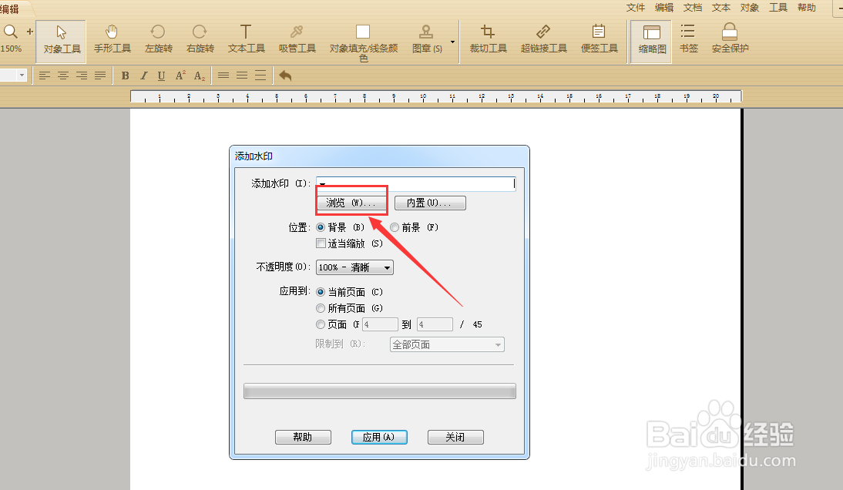Open the 文档 menu
The image size is (843, 490).
point(693,8)
